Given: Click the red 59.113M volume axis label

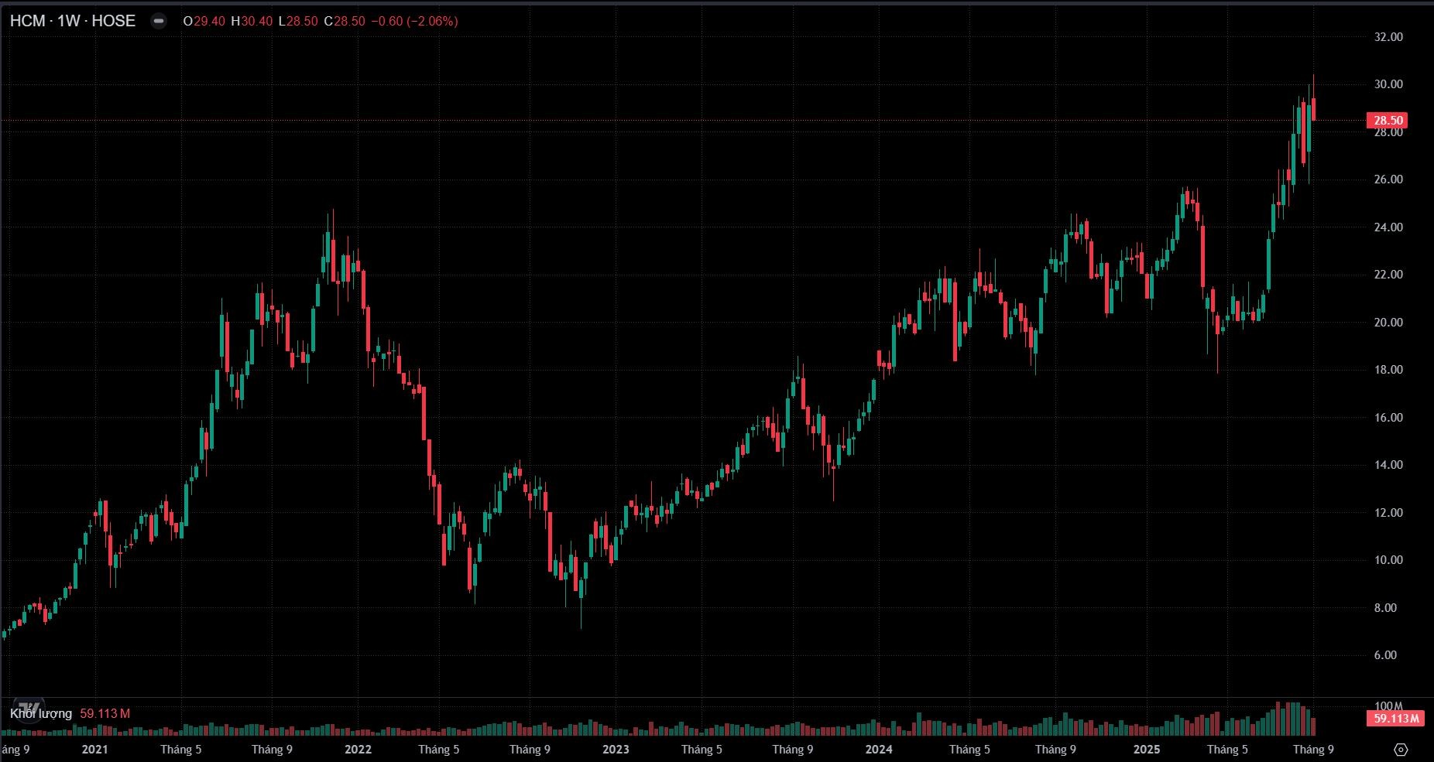Looking at the screenshot, I should pyautogui.click(x=1396, y=719).
